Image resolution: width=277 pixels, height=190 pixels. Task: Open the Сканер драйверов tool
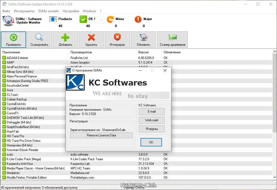(x=173, y=40)
